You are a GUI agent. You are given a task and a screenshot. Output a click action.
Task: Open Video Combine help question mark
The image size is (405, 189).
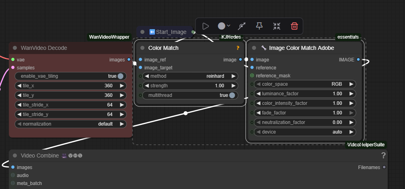click(383, 156)
